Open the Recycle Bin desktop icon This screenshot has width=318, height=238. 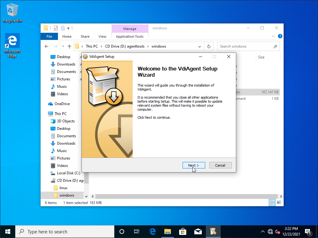pyautogui.click(x=12, y=13)
